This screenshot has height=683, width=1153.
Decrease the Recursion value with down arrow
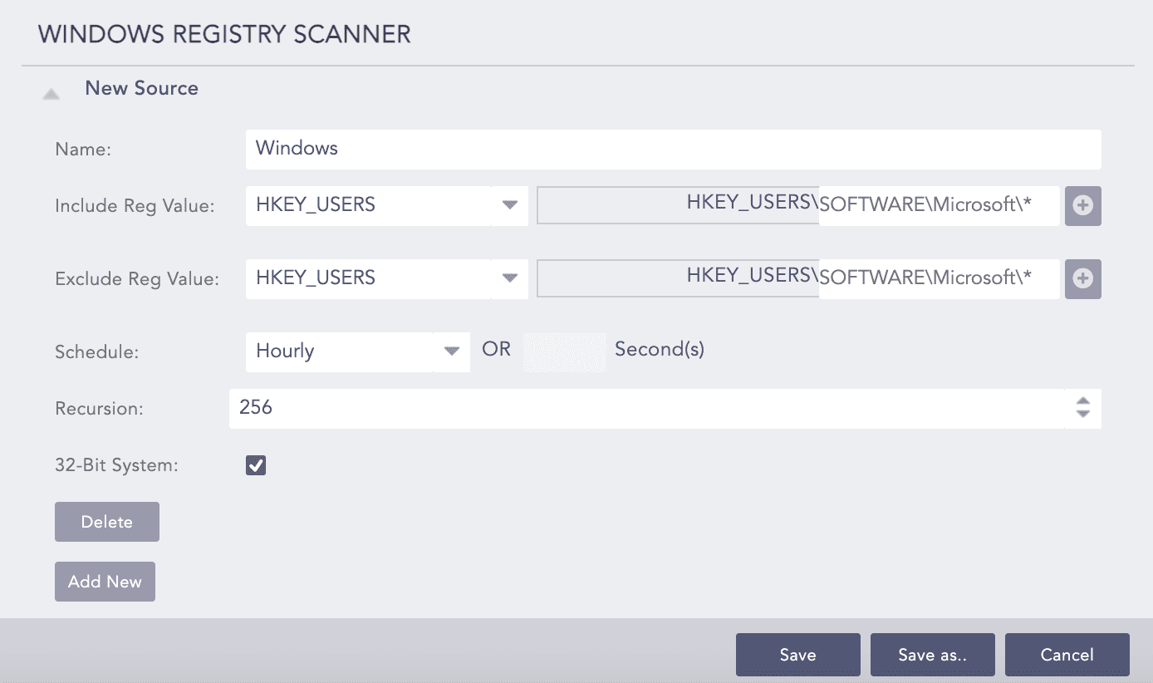click(x=1082, y=414)
